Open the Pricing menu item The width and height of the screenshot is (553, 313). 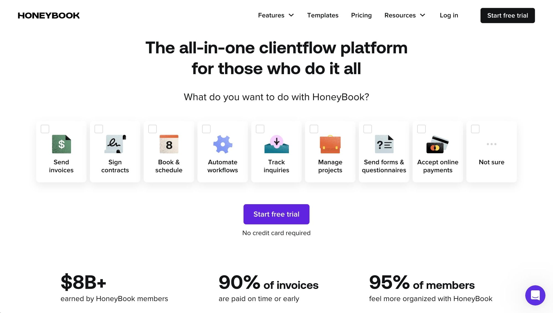pos(361,15)
